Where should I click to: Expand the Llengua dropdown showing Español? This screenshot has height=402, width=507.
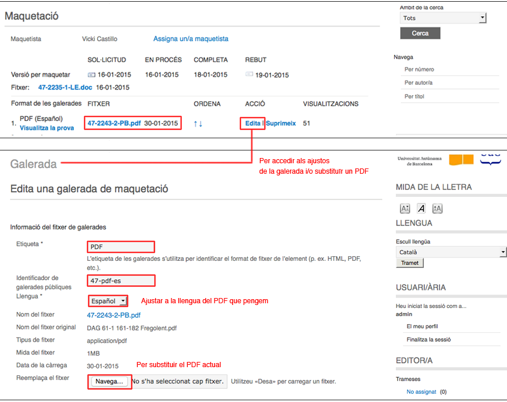pyautogui.click(x=108, y=301)
